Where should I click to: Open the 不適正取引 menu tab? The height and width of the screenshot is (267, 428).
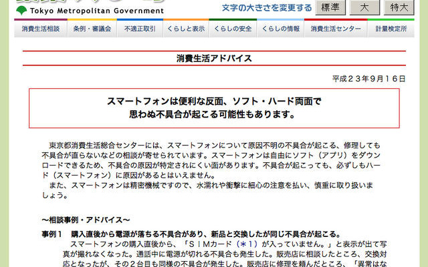(x=140, y=29)
